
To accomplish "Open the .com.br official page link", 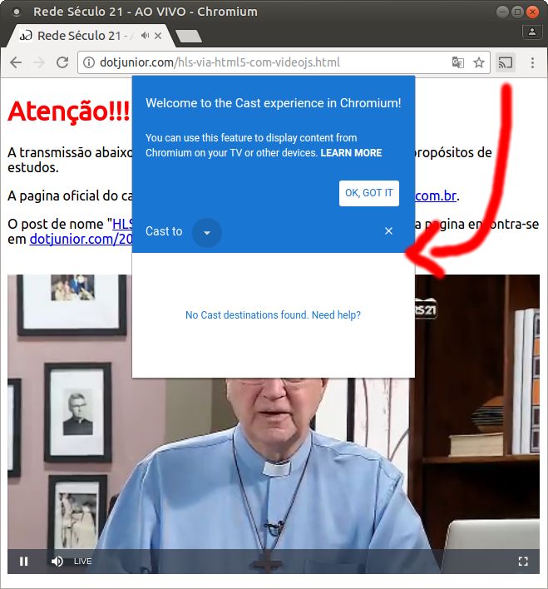I will tap(436, 196).
